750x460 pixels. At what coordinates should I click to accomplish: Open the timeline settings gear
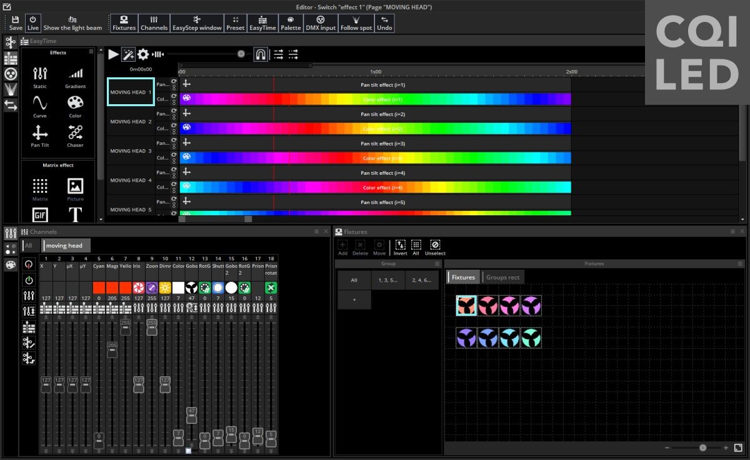pos(143,54)
